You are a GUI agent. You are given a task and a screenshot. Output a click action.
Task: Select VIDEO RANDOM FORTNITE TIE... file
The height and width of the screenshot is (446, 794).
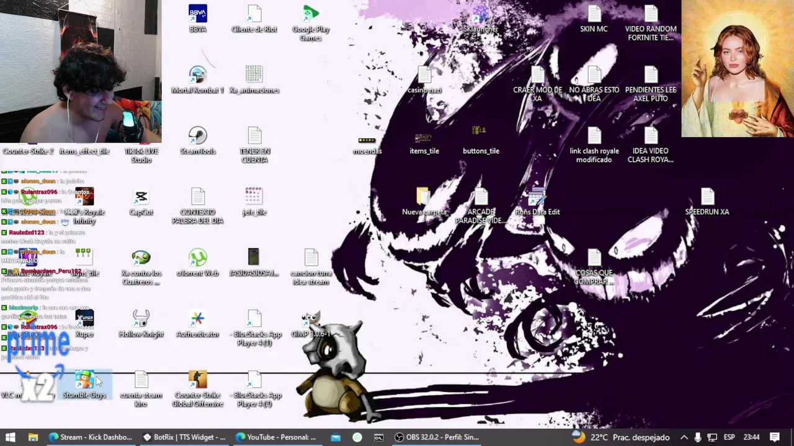pyautogui.click(x=650, y=23)
